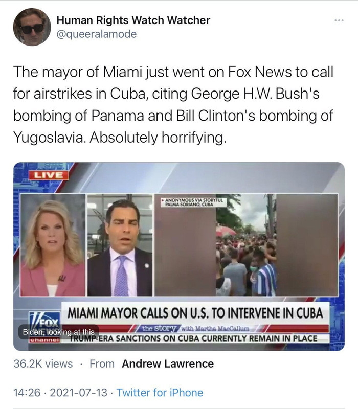Click the Twitter for iPhone source link
The image size is (358, 409).
(160, 392)
